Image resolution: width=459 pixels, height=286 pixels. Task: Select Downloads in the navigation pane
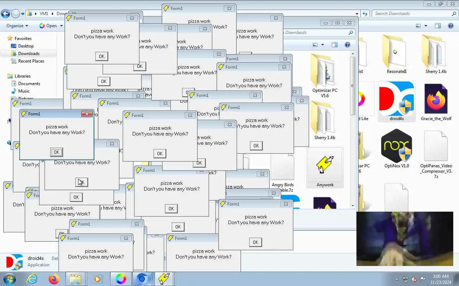[29, 54]
